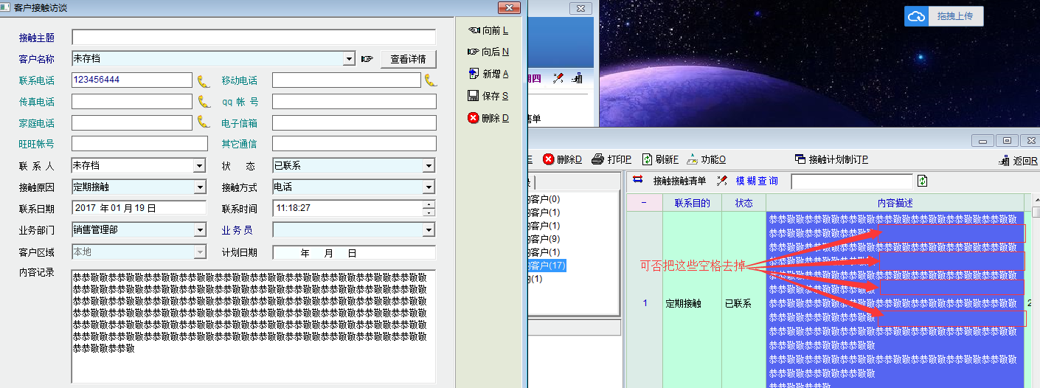Click phone icon beside 联系电话 field
Image resolution: width=1040 pixels, height=388 pixels.
204,80
